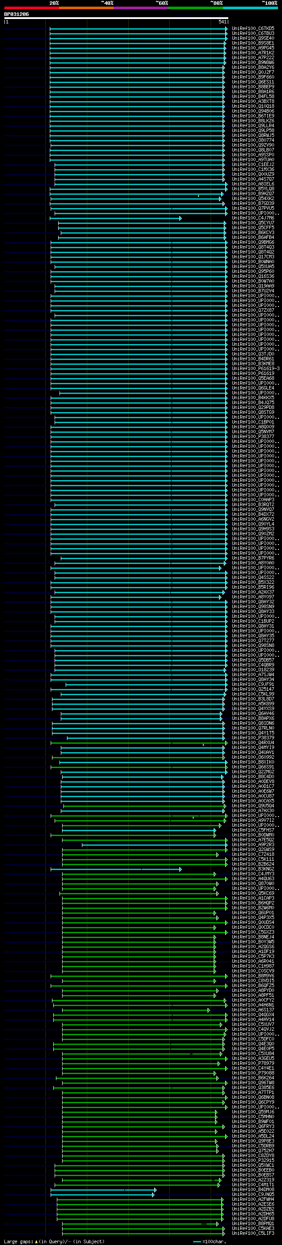Select the UniRef100_Q9BMG6 label

click(x=253, y=242)
